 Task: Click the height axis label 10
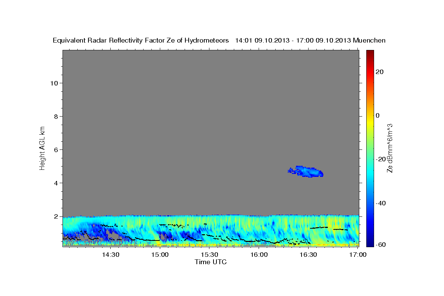point(54,83)
